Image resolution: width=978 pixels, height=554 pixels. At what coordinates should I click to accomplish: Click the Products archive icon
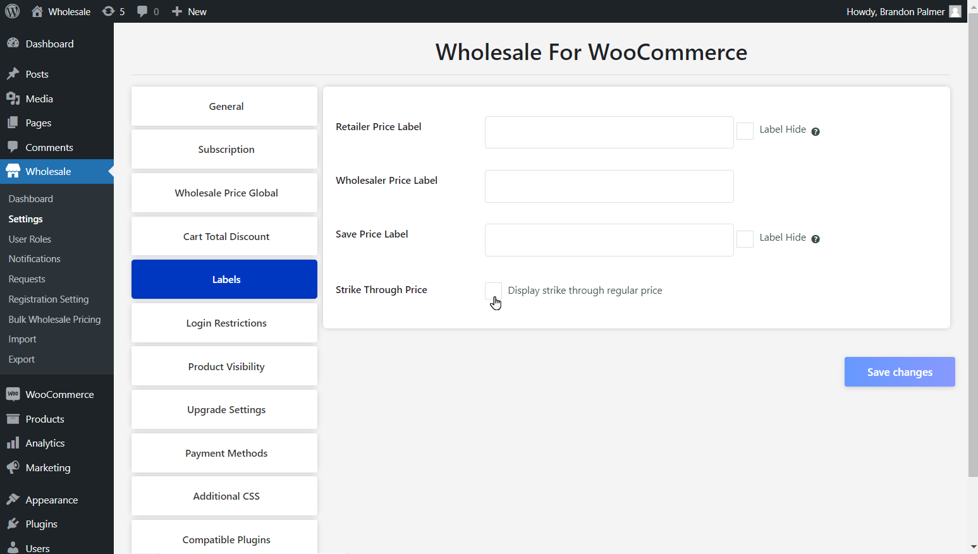(x=13, y=419)
